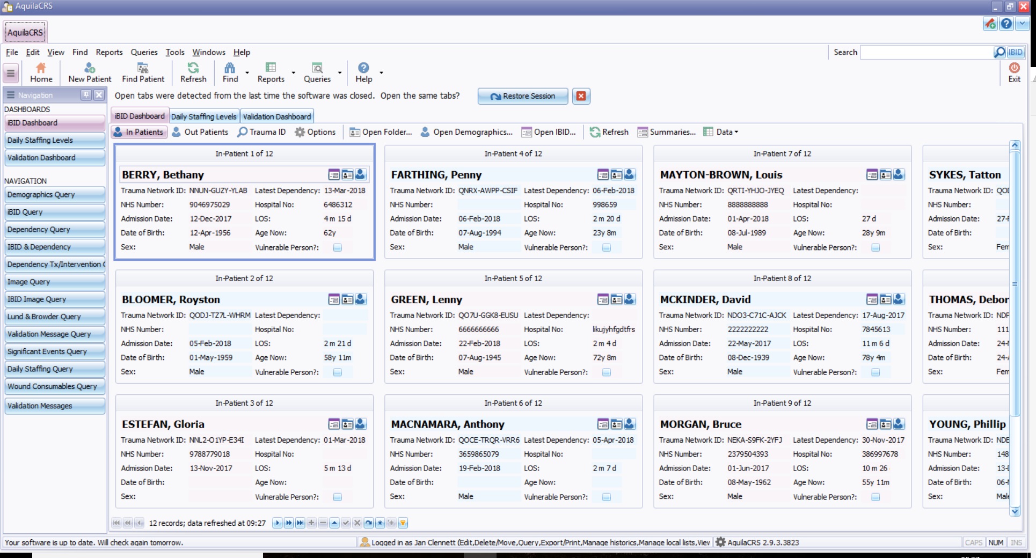This screenshot has width=1036, height=558.
Task: Open demographics icon on BERRY, Bethany card
Action: click(x=361, y=174)
